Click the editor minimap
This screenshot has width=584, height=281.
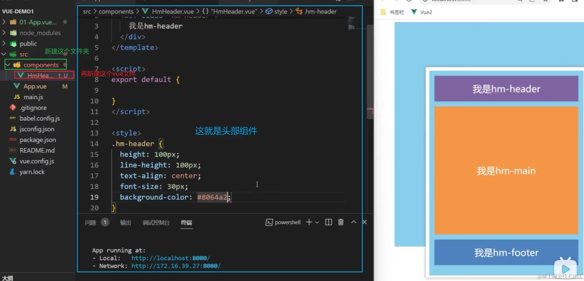pos(352,23)
